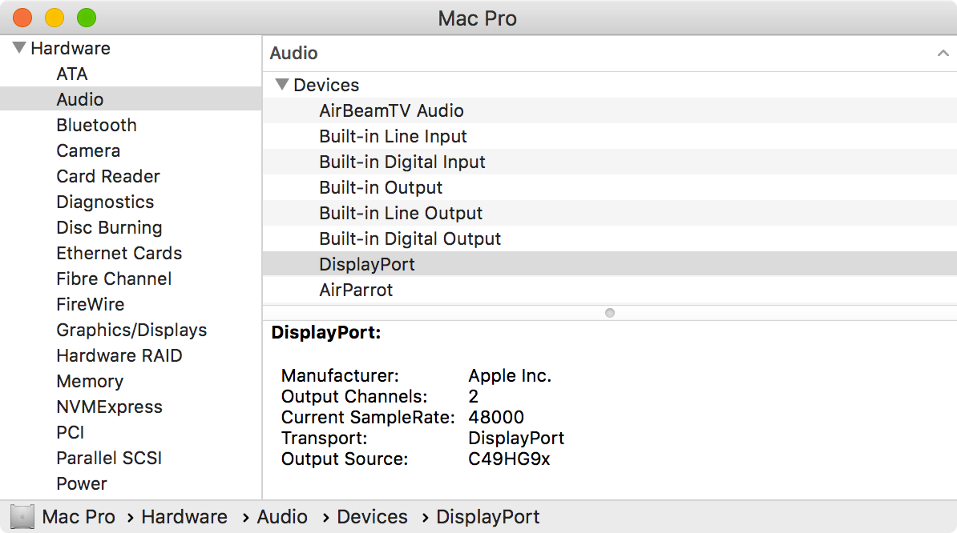Click the Output Channels value 2
Screen dimensions: 957x533
pos(474,397)
